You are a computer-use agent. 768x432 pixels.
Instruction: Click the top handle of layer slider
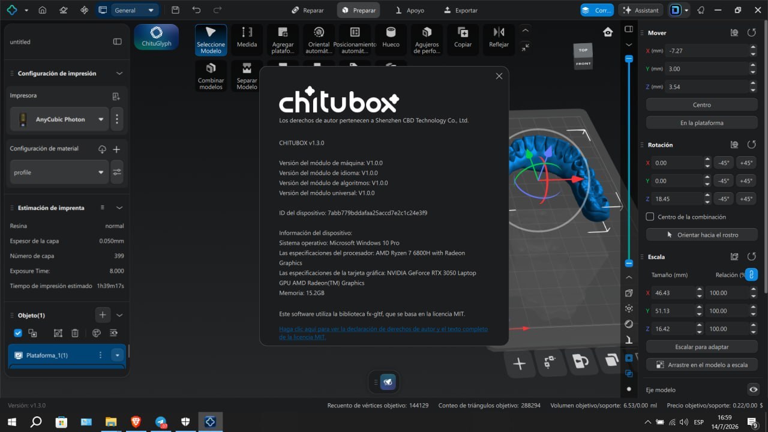point(629,59)
